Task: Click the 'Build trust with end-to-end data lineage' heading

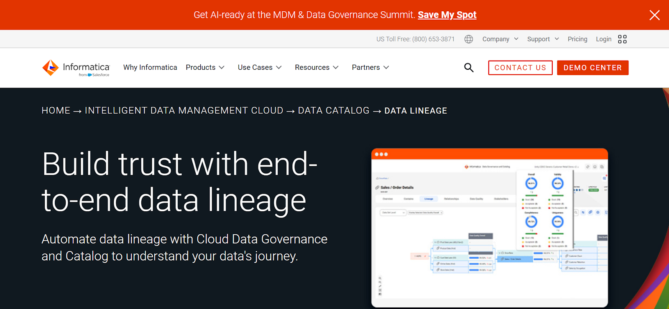Action: [180, 182]
